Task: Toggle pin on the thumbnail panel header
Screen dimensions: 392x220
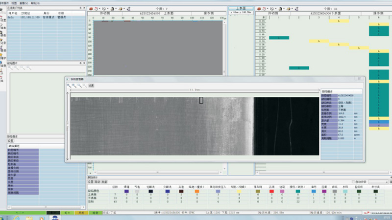Action: (80, 63)
